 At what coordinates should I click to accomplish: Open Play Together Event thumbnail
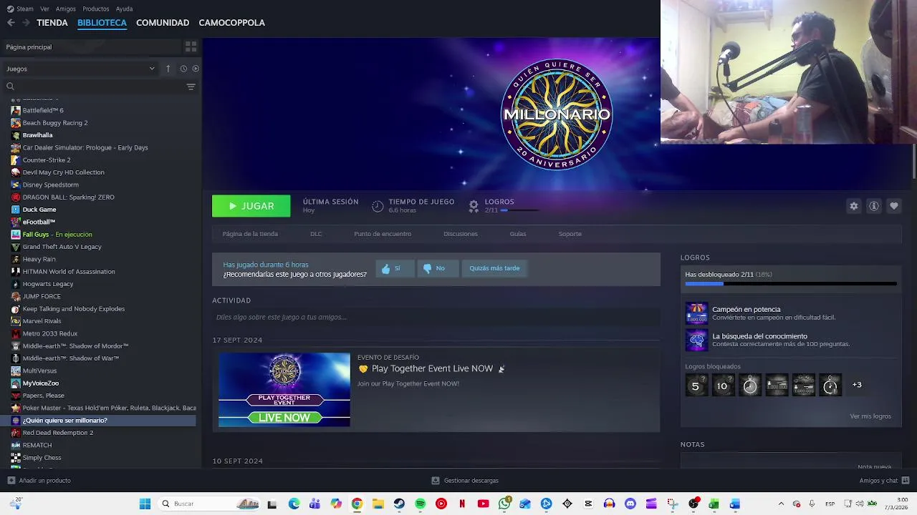284,390
